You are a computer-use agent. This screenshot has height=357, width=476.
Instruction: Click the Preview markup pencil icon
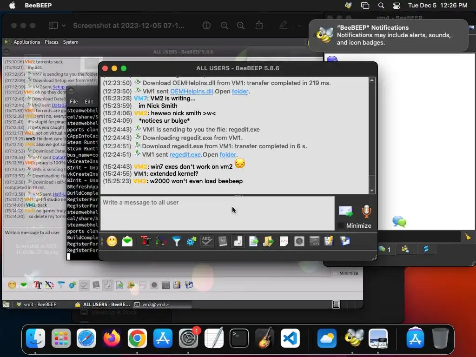click(x=283, y=25)
